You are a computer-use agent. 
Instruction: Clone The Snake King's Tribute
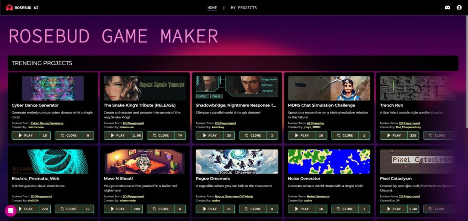point(160,135)
